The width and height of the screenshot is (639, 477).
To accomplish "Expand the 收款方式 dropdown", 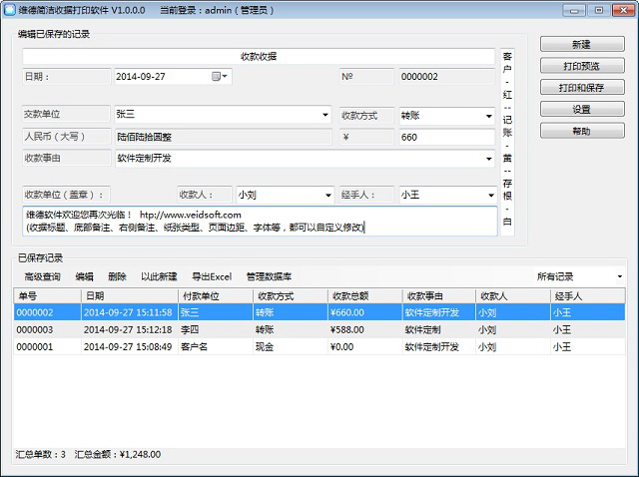I will click(489, 115).
